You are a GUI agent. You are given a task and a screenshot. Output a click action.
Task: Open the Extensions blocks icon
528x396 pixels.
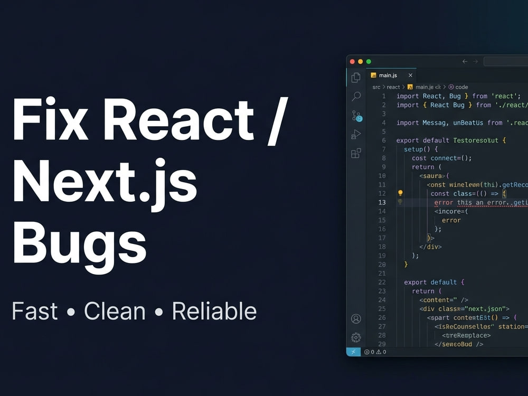356,154
